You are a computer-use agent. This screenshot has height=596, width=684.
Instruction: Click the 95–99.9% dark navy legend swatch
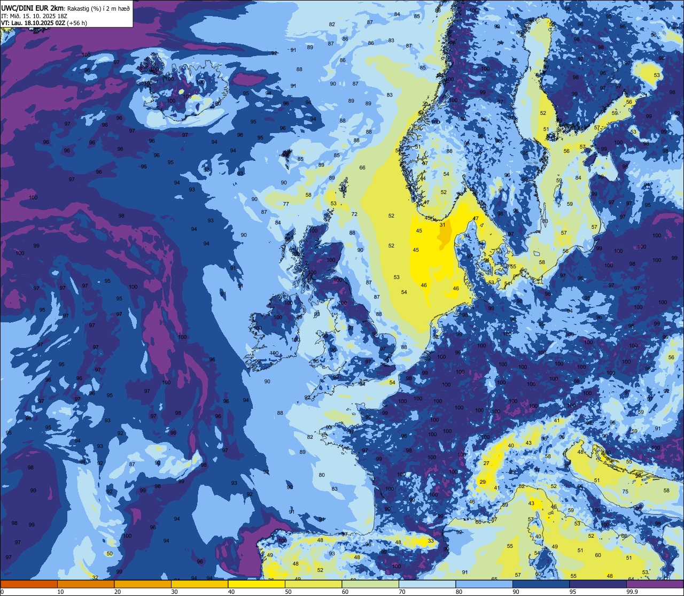tap(598, 584)
